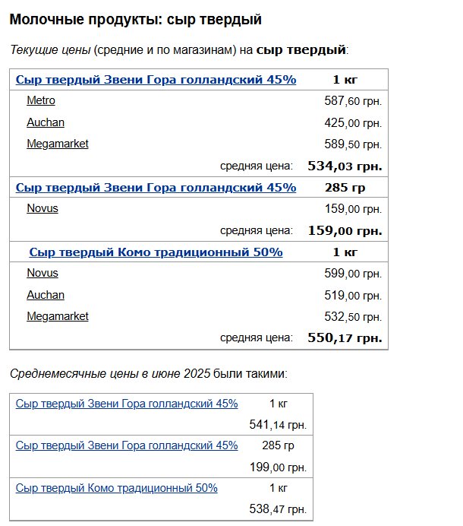The height and width of the screenshot is (526, 463).
Task: Click the June average price 199,00 грн
Action: click(278, 467)
